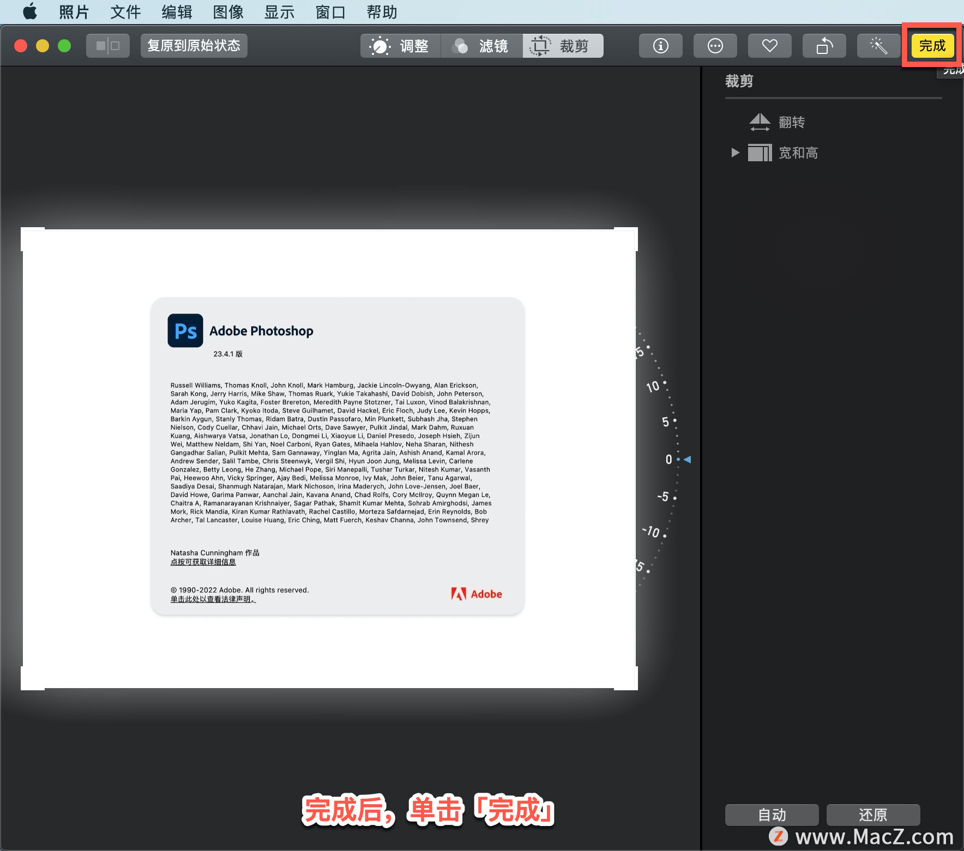This screenshot has height=851, width=964.
Task: Switch to the 调整 tab
Action: pyautogui.click(x=400, y=46)
